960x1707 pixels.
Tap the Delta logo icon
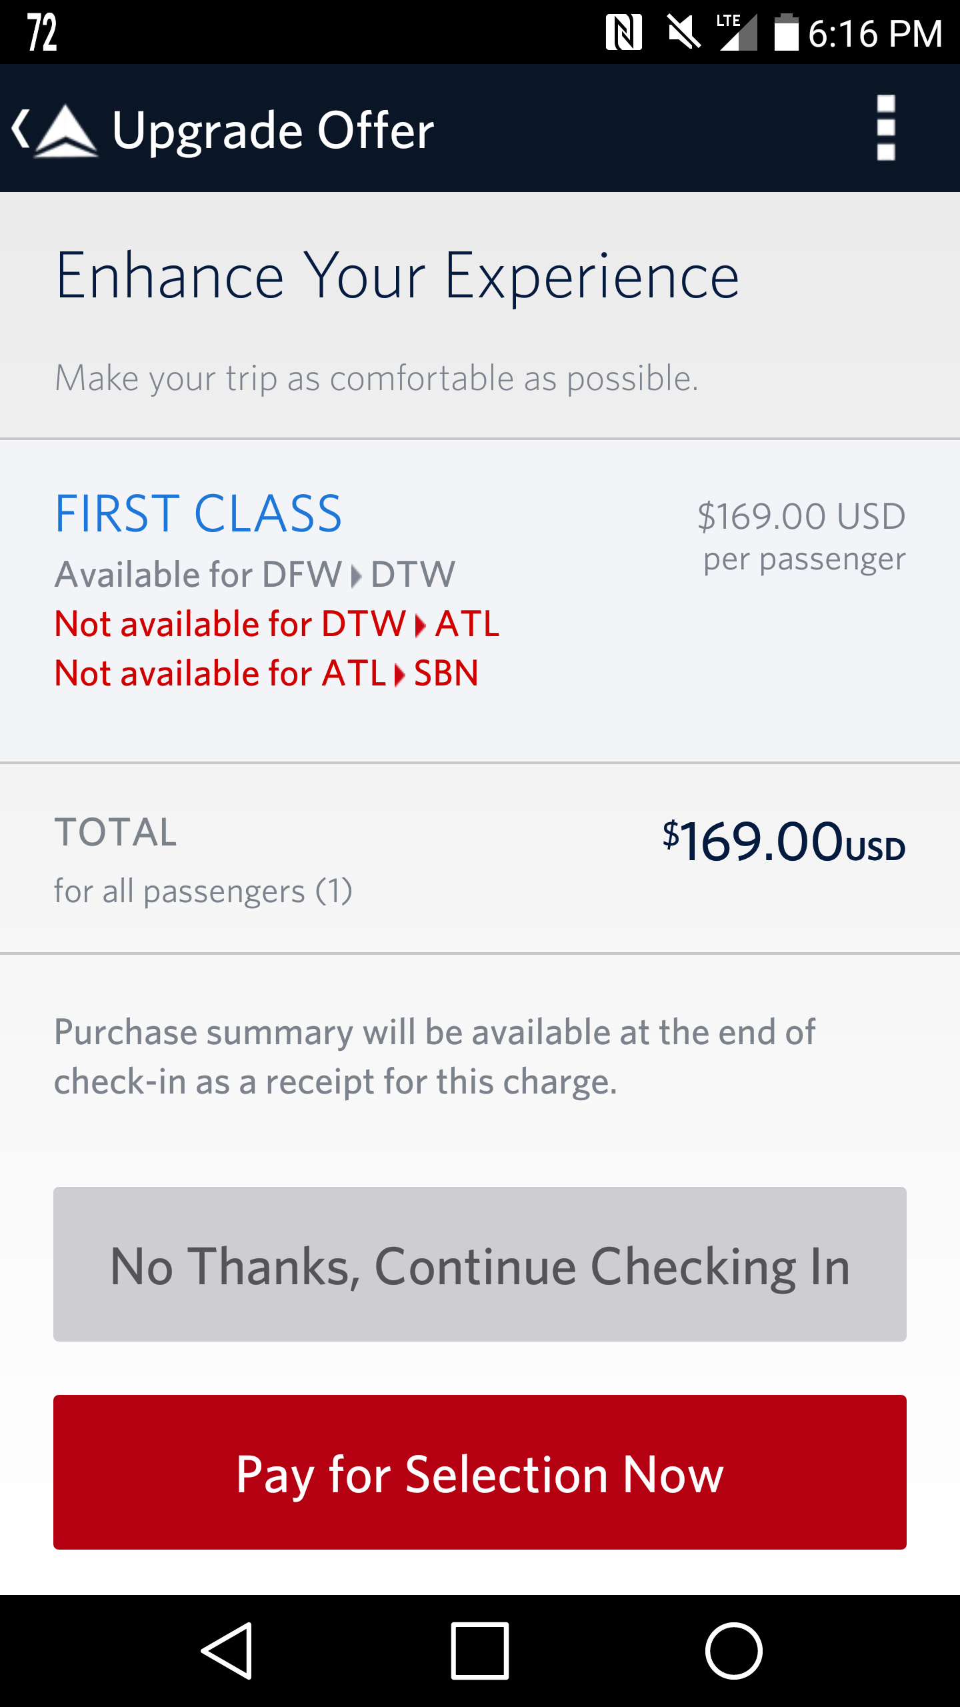(x=66, y=130)
